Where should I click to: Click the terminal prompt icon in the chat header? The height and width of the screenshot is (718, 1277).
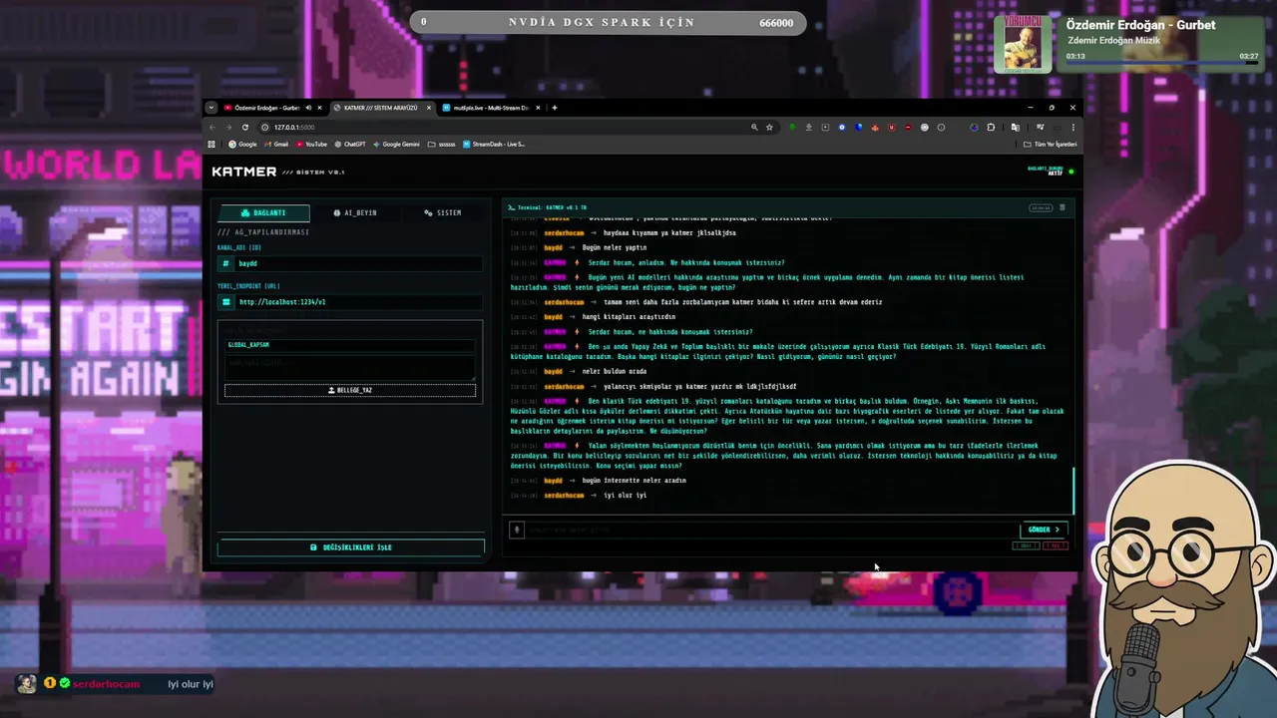[512, 207]
